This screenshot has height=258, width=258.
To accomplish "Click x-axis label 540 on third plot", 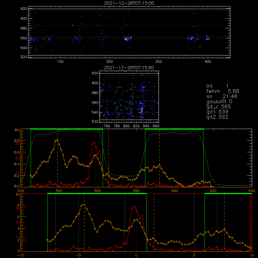I will click(59, 191).
